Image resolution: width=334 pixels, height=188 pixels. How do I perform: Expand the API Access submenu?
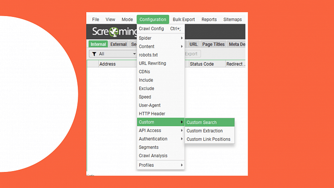pos(161,131)
